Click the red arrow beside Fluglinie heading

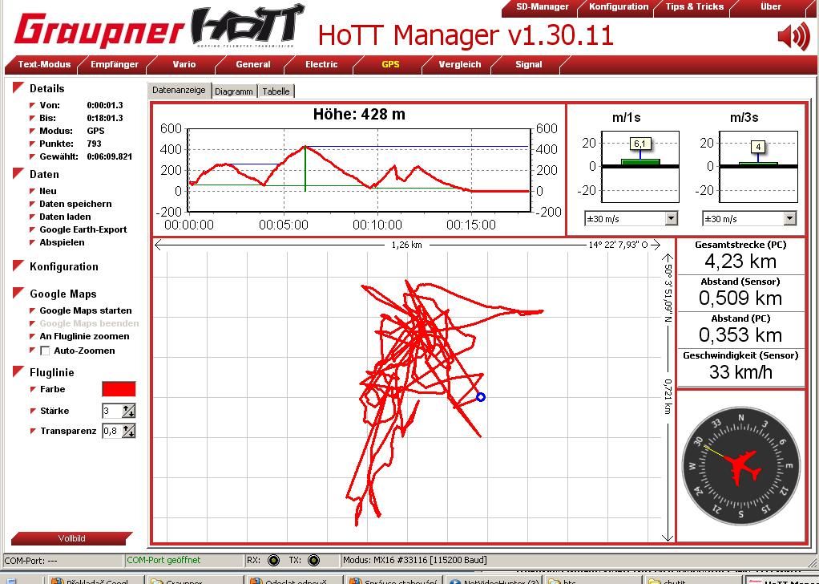coord(18,372)
